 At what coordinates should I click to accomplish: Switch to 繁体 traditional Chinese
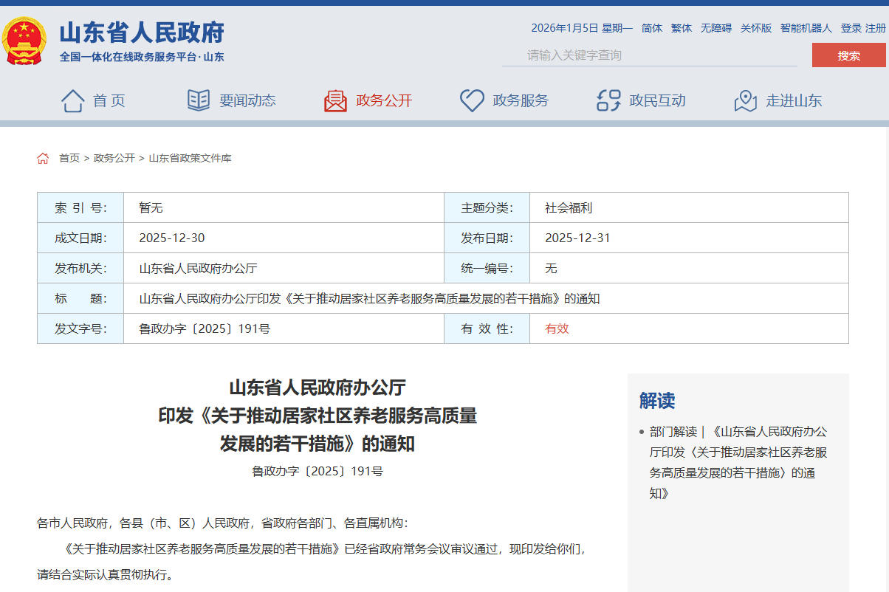682,28
